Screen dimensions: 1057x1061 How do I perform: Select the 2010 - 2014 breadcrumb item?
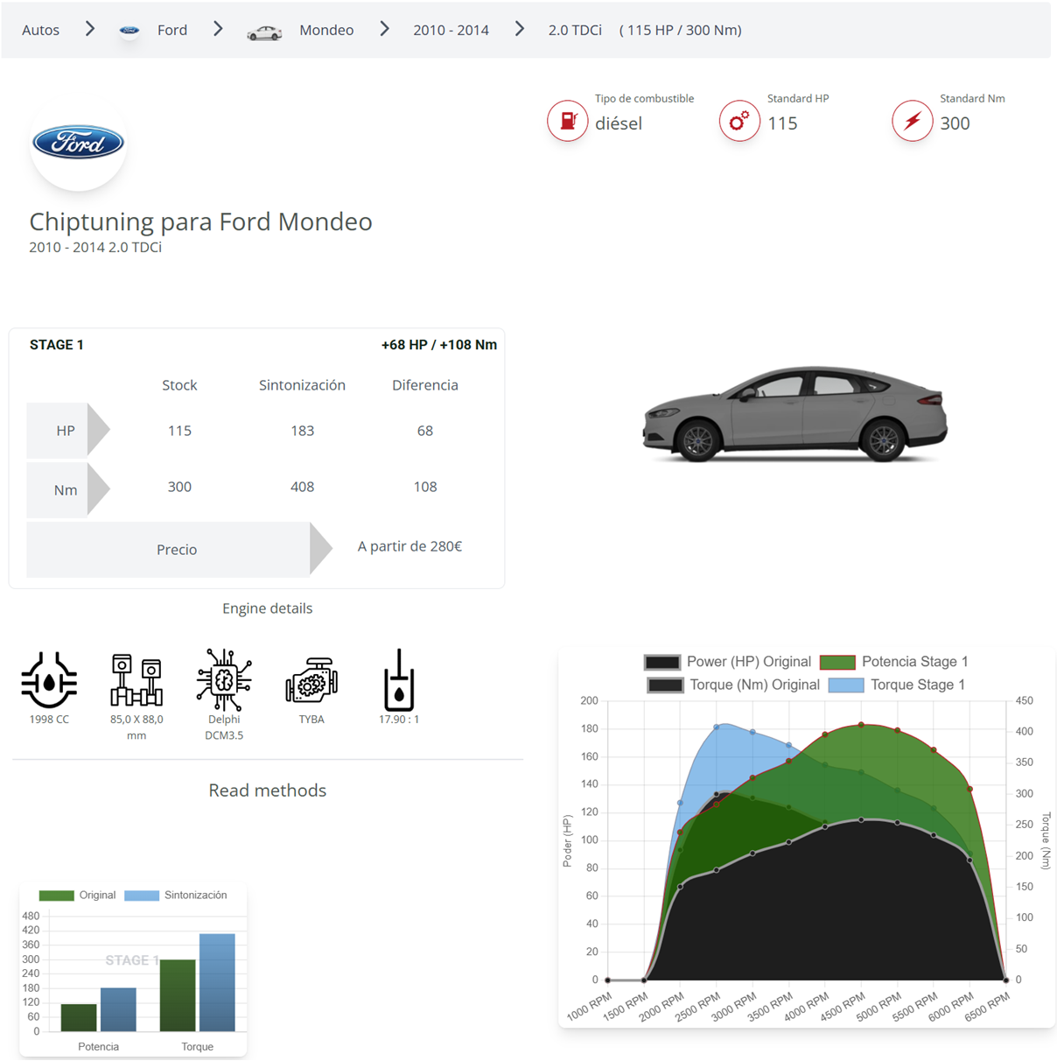tap(451, 30)
